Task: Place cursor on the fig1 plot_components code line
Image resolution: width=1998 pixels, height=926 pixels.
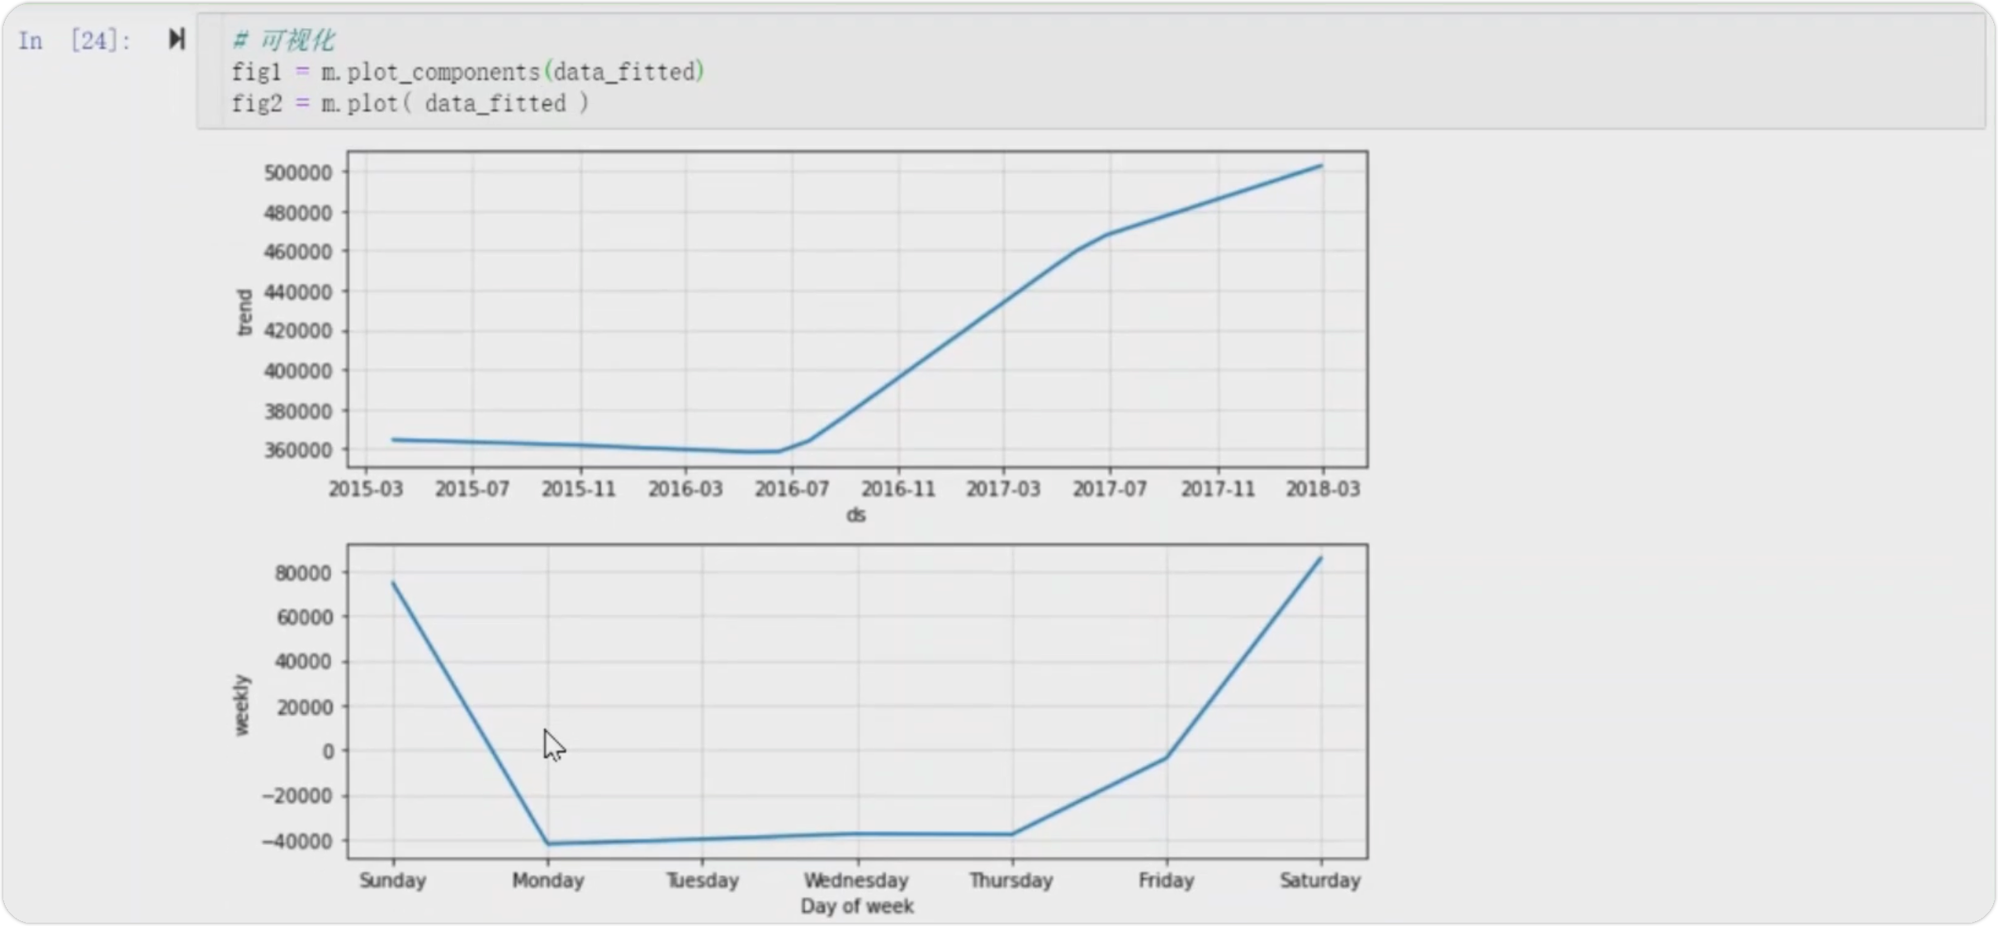Action: (x=467, y=73)
